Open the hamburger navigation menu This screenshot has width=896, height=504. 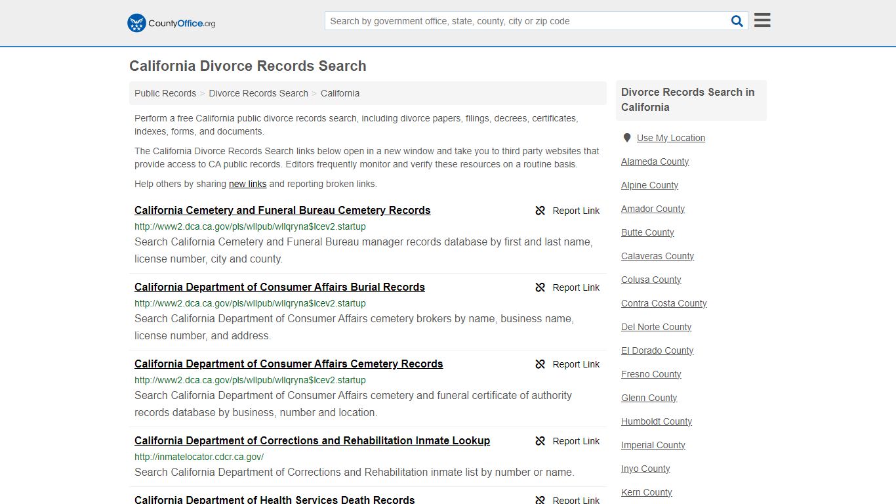pos(761,20)
